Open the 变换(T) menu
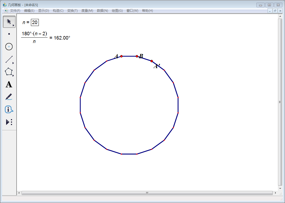The width and height of the screenshot is (285, 203). pyautogui.click(x=72, y=11)
